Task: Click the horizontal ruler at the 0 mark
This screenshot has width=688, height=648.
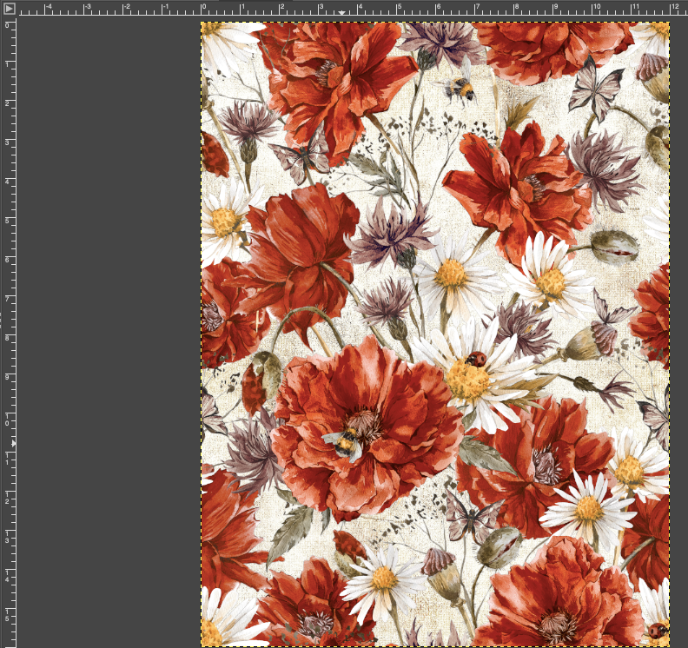Action: coord(202,9)
